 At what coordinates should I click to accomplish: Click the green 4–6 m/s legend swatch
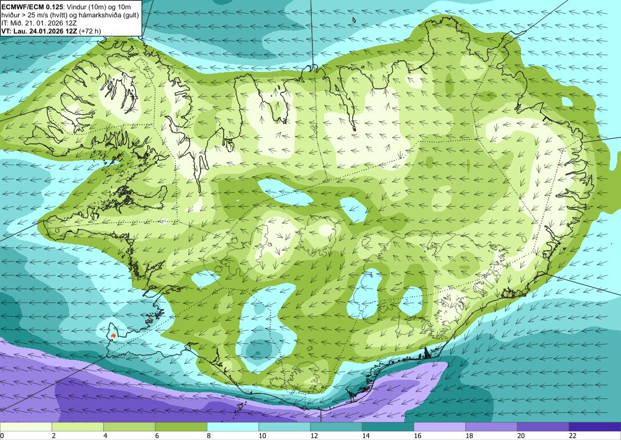point(129,426)
